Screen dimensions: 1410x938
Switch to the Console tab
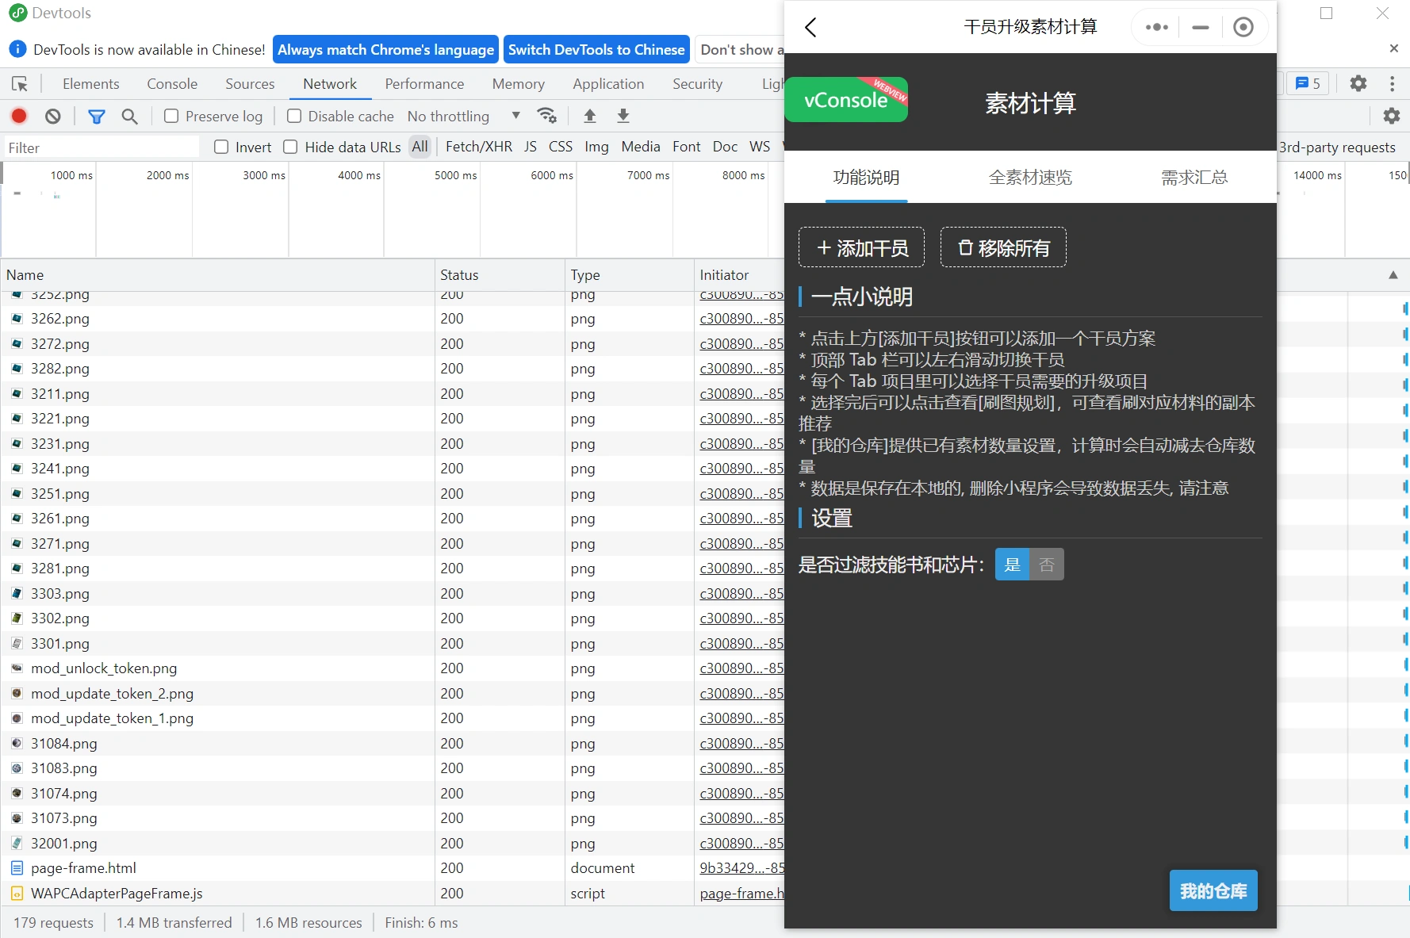pos(172,84)
